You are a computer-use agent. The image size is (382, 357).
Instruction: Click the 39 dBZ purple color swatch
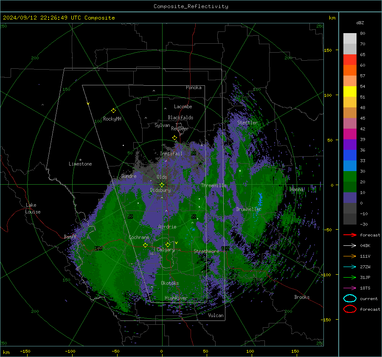coord(350,144)
